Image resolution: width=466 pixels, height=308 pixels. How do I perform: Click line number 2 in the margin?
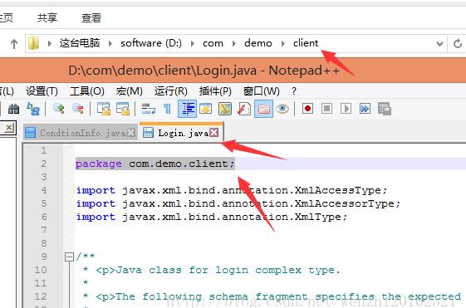(x=44, y=164)
